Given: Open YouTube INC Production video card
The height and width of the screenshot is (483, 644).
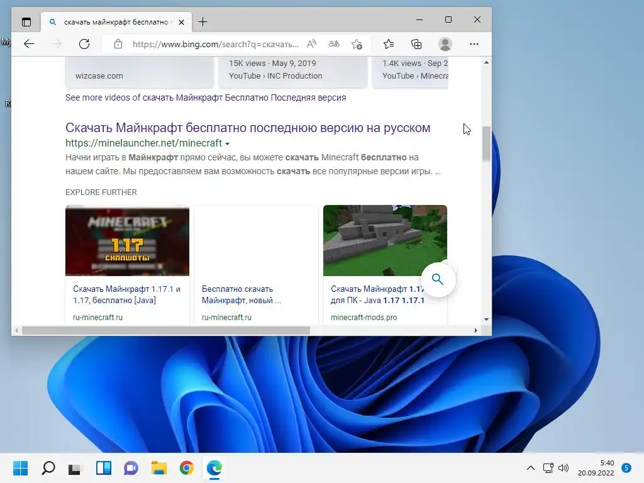Looking at the screenshot, I should coord(293,73).
